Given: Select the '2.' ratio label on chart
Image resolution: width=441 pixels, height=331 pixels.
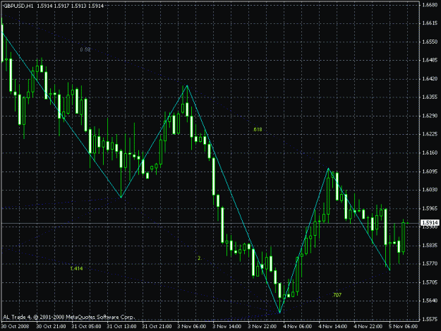Looking at the screenshot, I should point(200,258).
